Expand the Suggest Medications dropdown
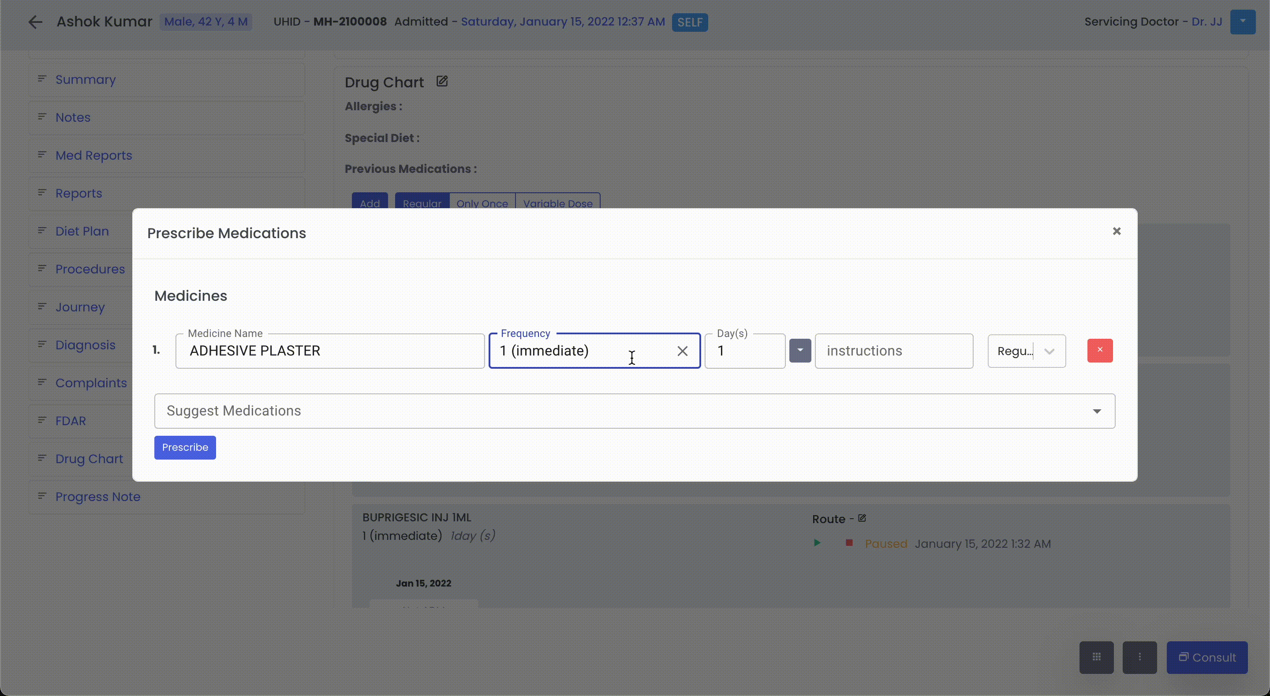The image size is (1270, 696). (1098, 410)
